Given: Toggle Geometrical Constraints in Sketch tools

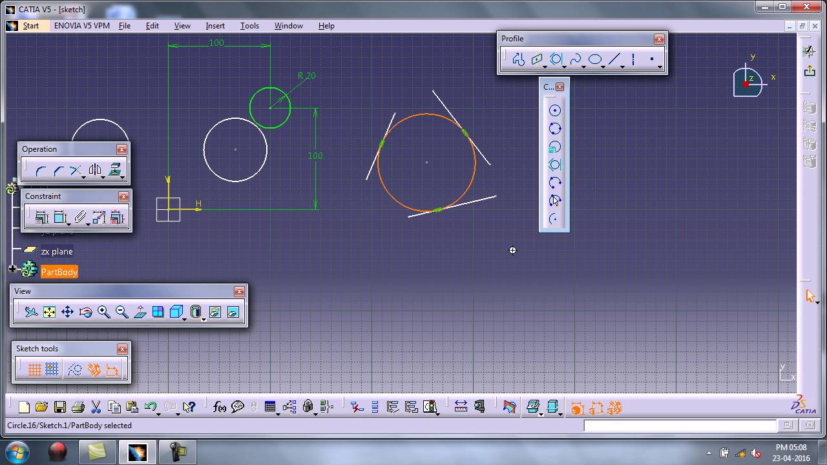Looking at the screenshot, I should point(94,369).
